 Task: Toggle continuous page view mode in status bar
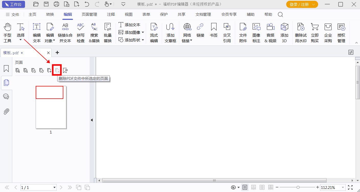point(254,187)
